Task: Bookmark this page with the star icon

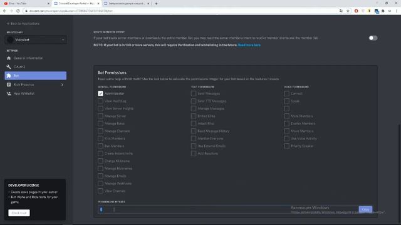Action: pyautogui.click(x=348, y=11)
